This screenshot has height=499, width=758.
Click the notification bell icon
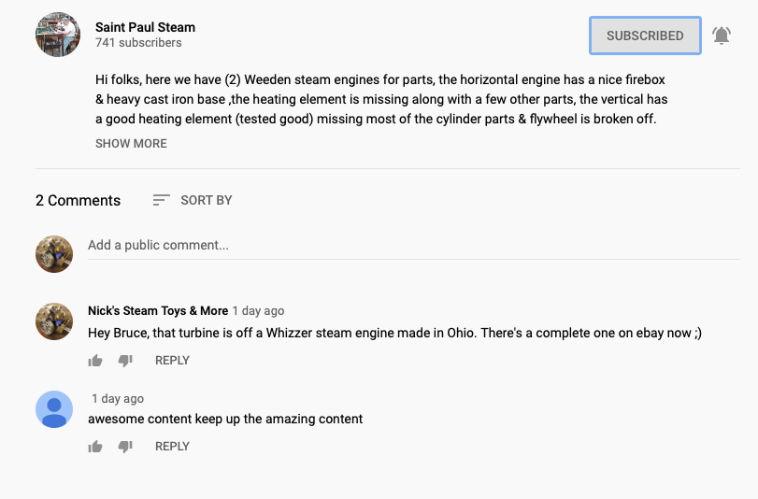pos(721,36)
